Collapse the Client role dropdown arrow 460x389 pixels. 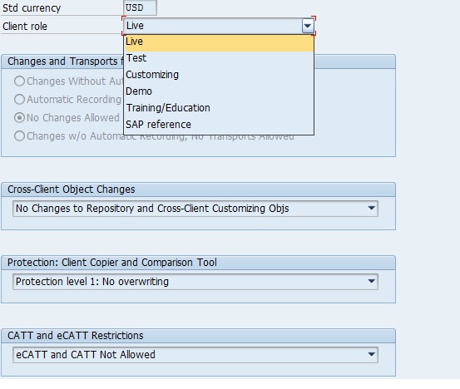click(308, 26)
